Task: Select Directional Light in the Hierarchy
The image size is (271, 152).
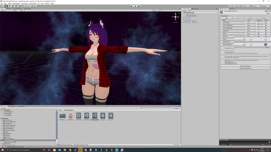Action: coord(191,16)
